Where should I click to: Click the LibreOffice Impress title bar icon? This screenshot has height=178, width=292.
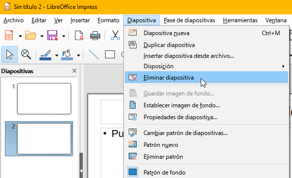(7, 7)
